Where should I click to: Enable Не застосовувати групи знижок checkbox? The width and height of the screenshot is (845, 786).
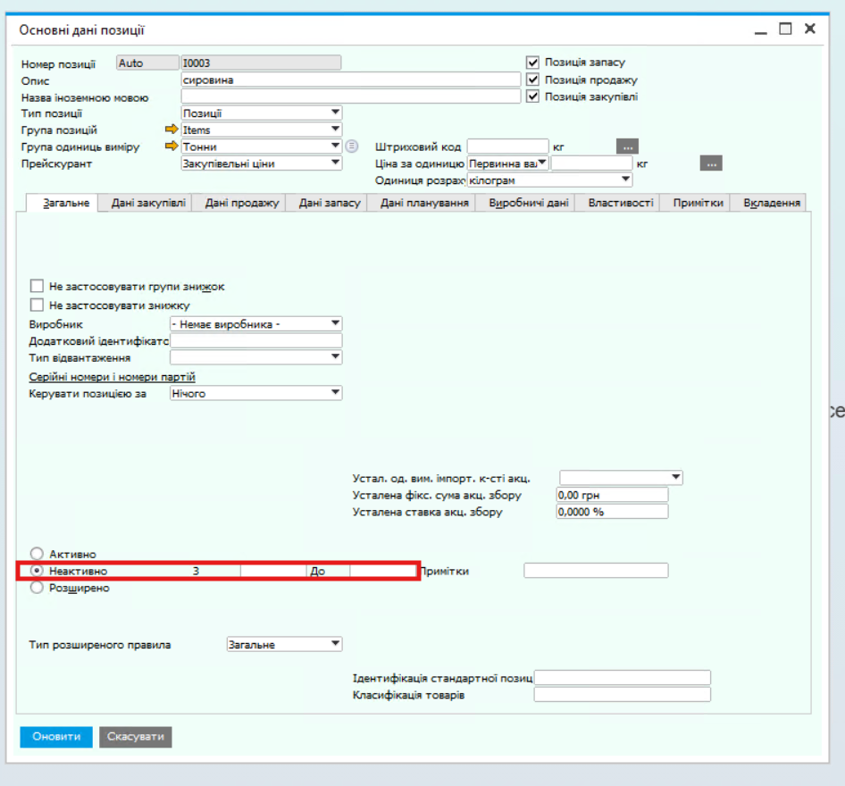pyautogui.click(x=37, y=287)
